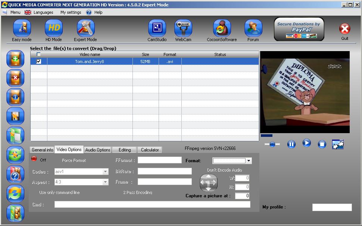Click the UK flag language icon
Image resolution: width=362 pixels, height=226 pixels.
28,12
